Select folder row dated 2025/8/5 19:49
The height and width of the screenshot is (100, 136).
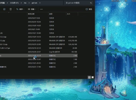click(x=39, y=29)
